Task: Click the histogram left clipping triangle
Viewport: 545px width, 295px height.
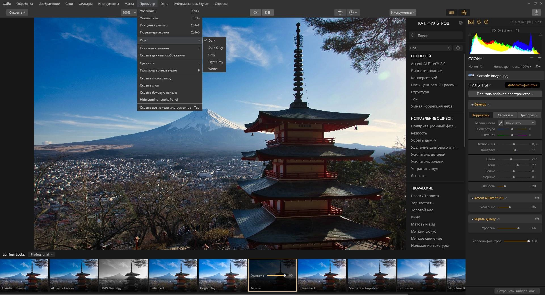Action: point(470,34)
